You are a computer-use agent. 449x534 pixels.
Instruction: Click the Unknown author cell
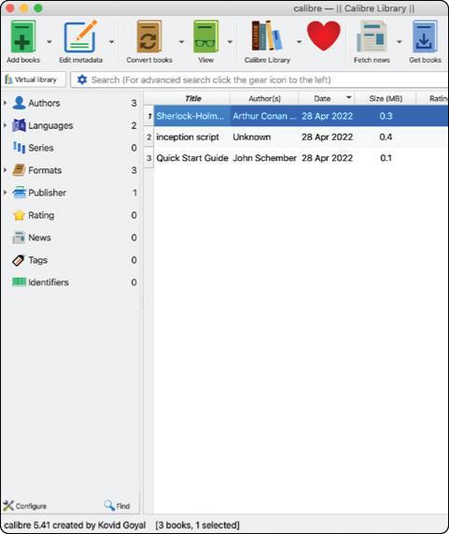264,137
